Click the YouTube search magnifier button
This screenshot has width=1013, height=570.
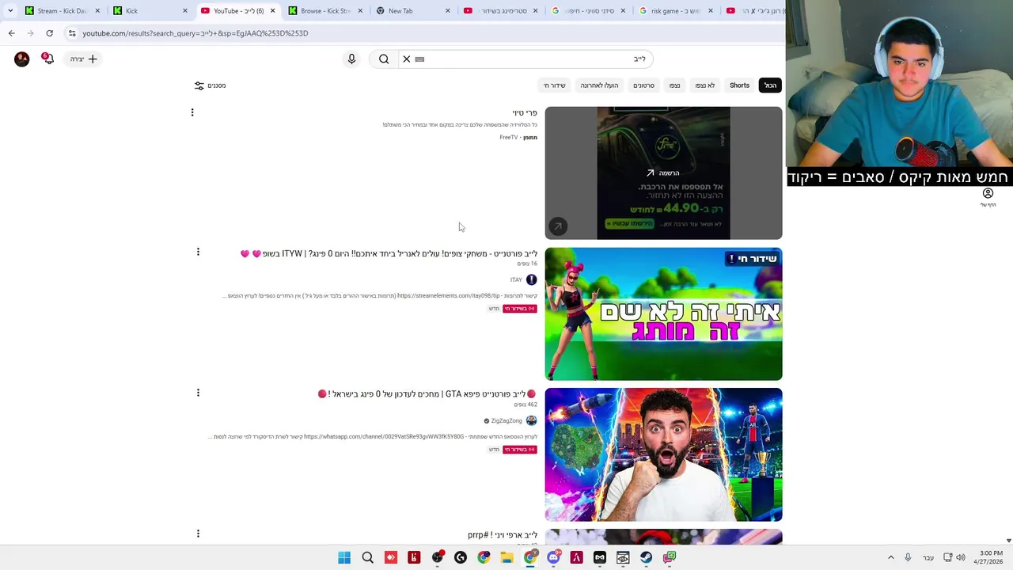click(x=384, y=59)
